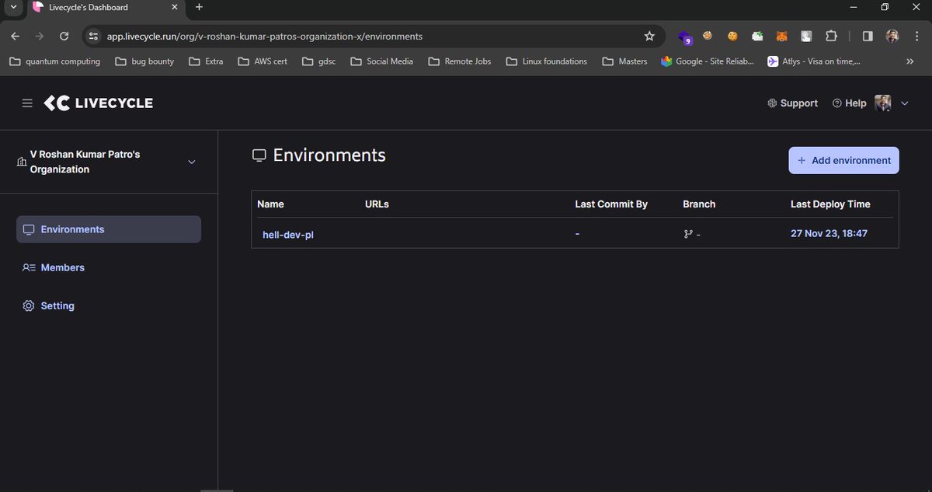Click V Roshan Kumar Patro's Organization name
Screen dimensions: 932x492
tap(85, 162)
